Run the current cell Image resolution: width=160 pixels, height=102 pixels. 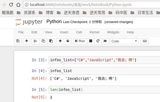(80, 41)
